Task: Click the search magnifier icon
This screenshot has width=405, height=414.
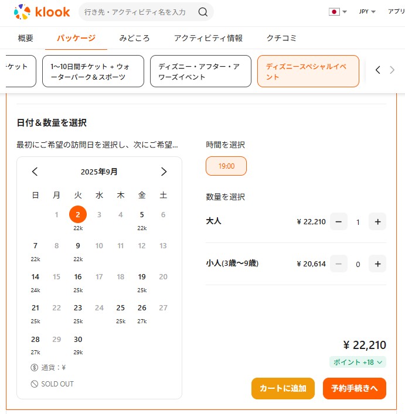Action: 203,12
